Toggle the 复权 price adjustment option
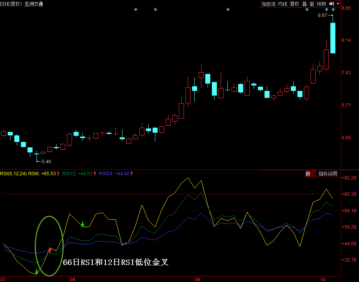Viewport: 359px width, 282px height. [295, 4]
